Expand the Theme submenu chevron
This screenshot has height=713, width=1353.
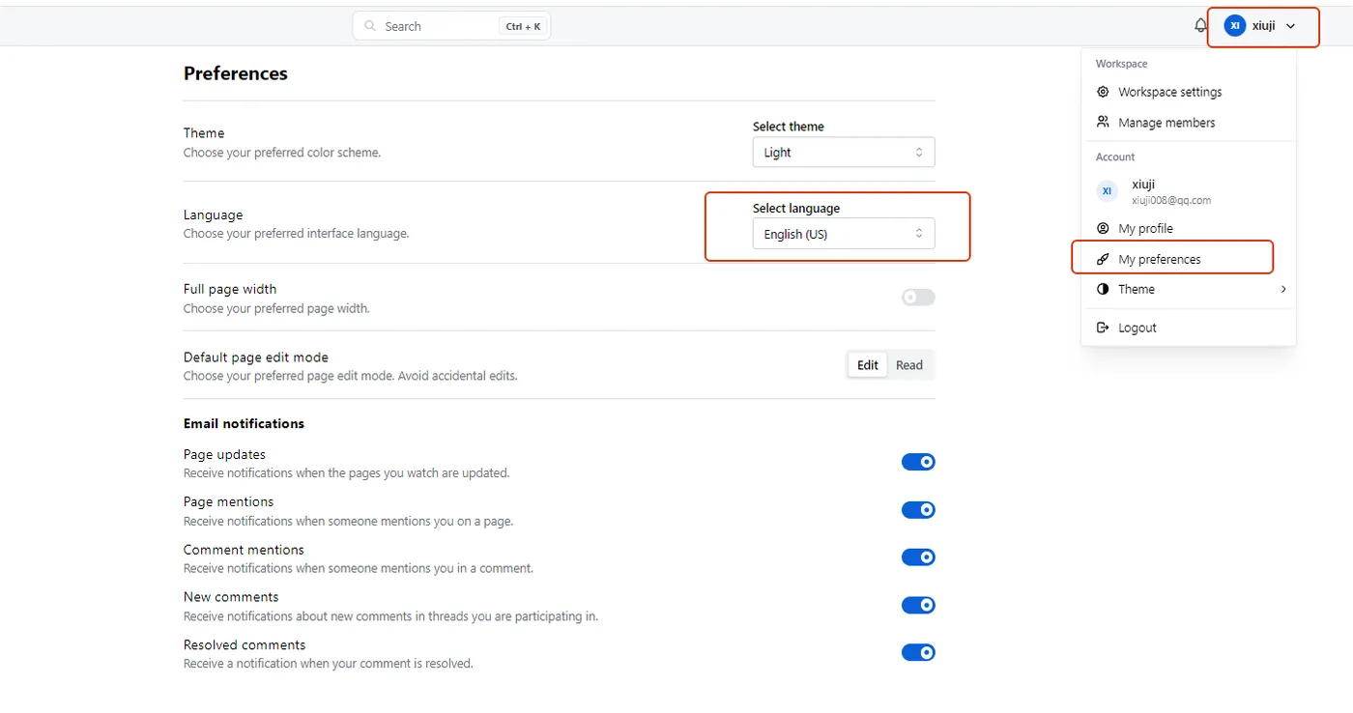pyautogui.click(x=1283, y=289)
